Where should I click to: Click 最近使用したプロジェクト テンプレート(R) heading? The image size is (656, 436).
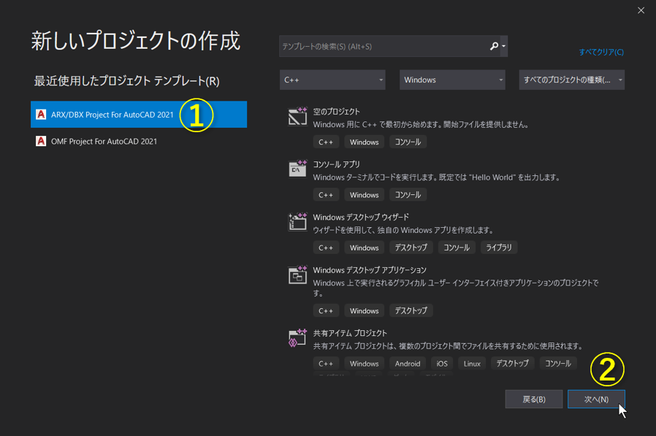(x=127, y=80)
